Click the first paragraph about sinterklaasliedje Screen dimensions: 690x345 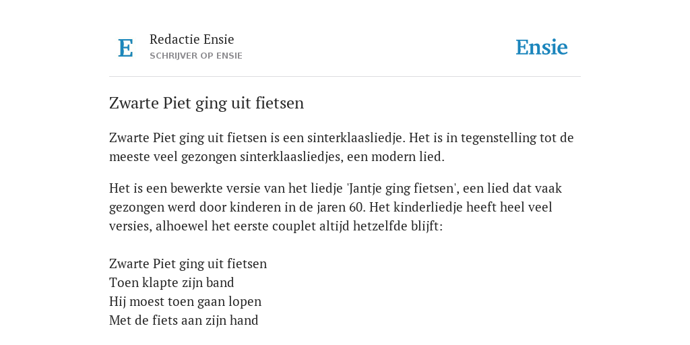pos(342,147)
